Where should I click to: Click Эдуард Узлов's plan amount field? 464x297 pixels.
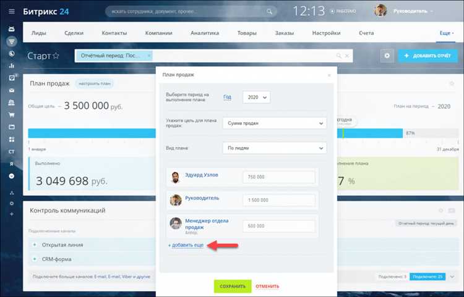click(x=279, y=177)
